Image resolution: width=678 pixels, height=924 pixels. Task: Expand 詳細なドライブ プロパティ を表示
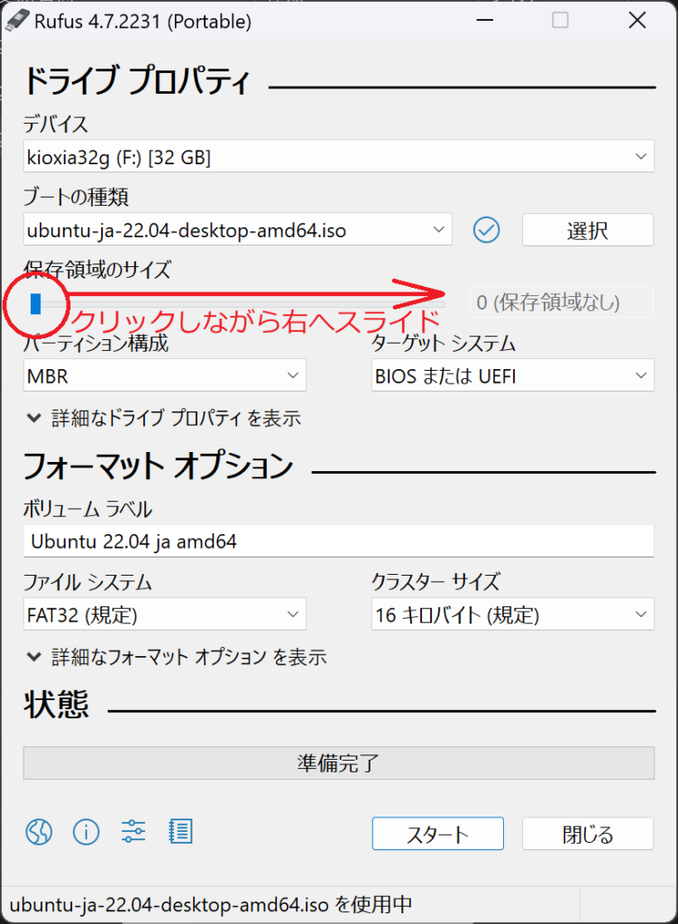163,419
